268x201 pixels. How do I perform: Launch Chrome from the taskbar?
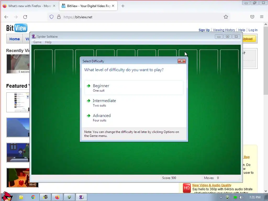click(x=33, y=197)
